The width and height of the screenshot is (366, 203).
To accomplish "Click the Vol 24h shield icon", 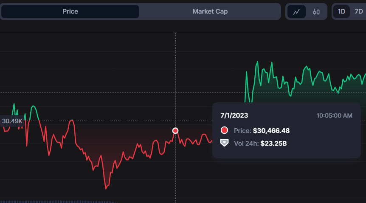I will coord(225,143).
